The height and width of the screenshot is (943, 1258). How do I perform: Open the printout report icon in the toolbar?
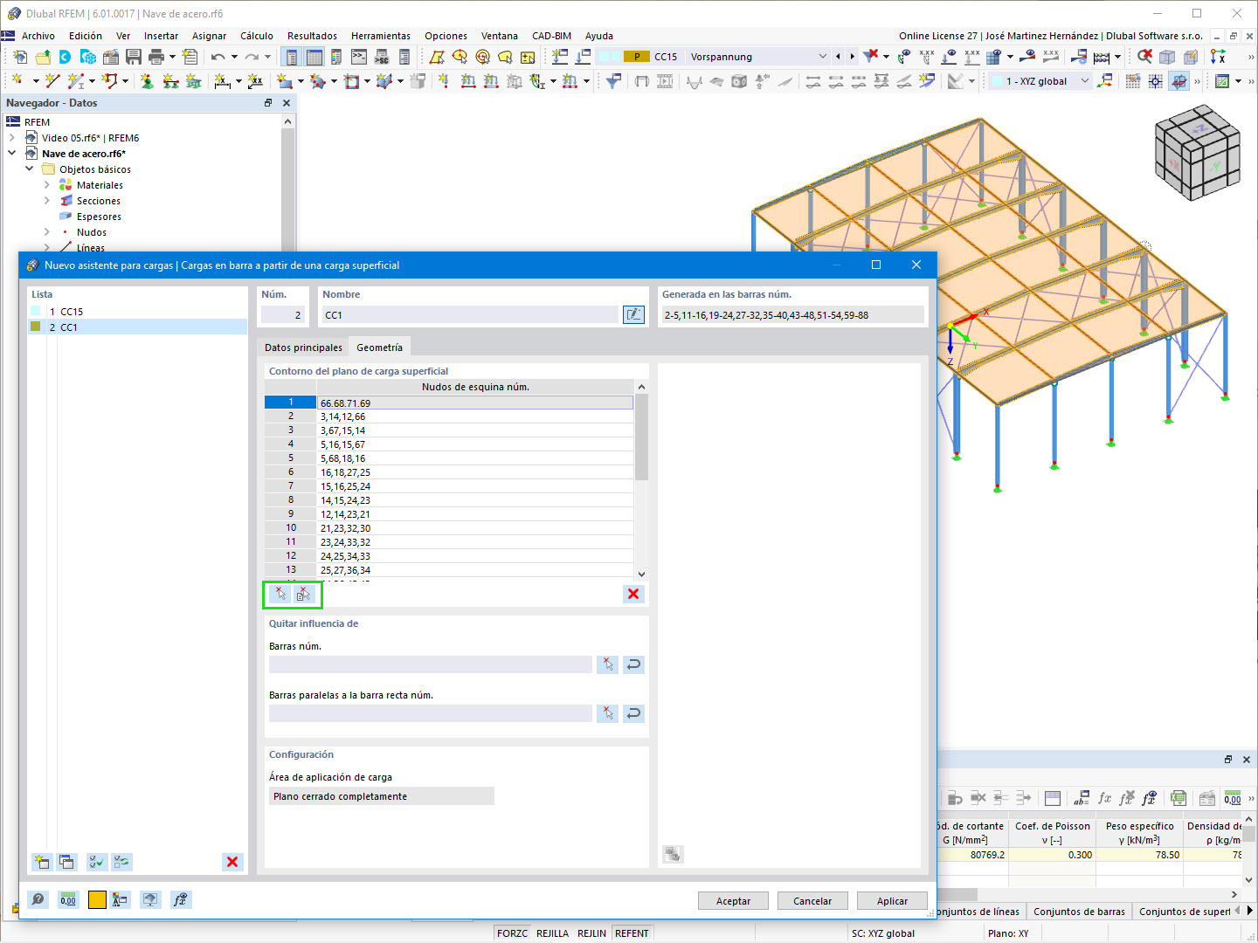click(x=190, y=57)
